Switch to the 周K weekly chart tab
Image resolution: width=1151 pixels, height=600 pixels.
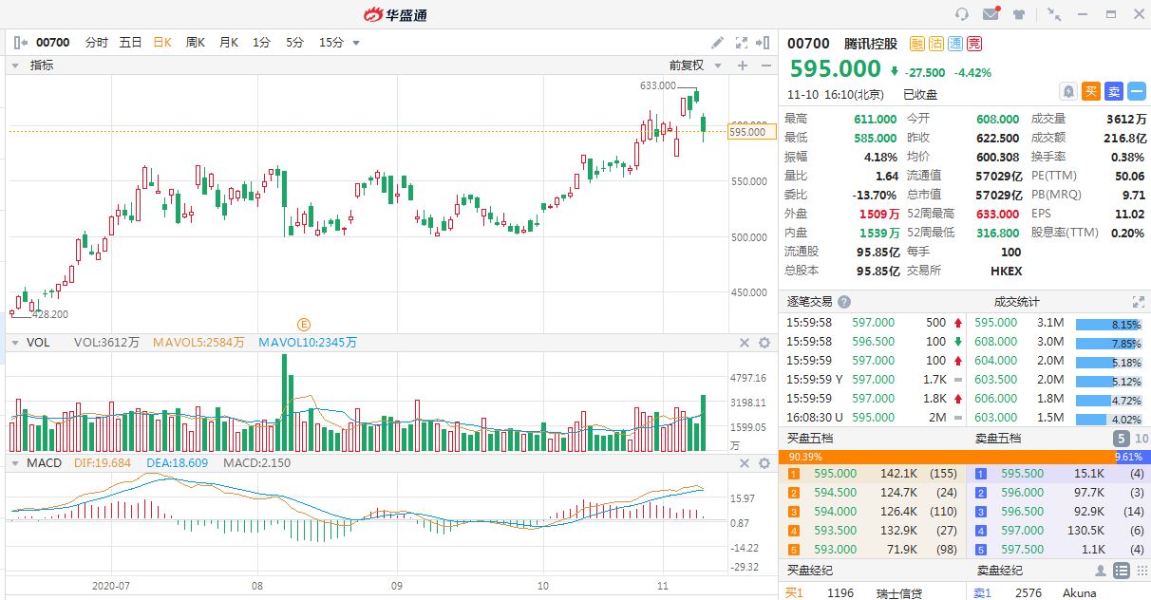[x=196, y=43]
